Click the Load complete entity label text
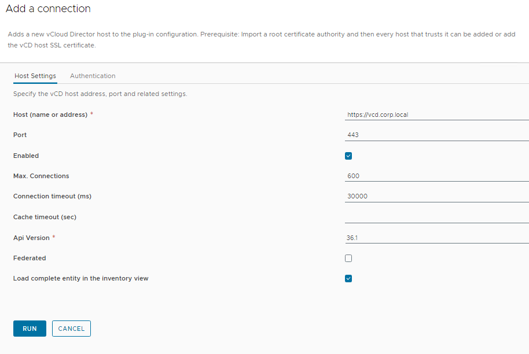529x354 pixels. (x=80, y=278)
